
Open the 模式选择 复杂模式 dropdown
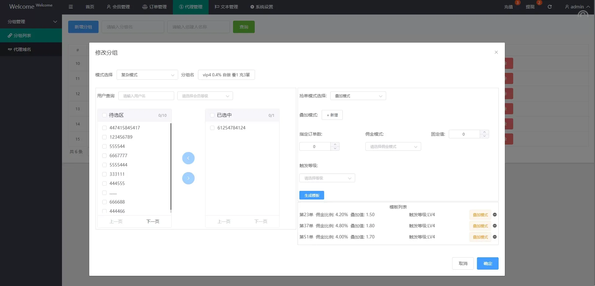(x=147, y=75)
